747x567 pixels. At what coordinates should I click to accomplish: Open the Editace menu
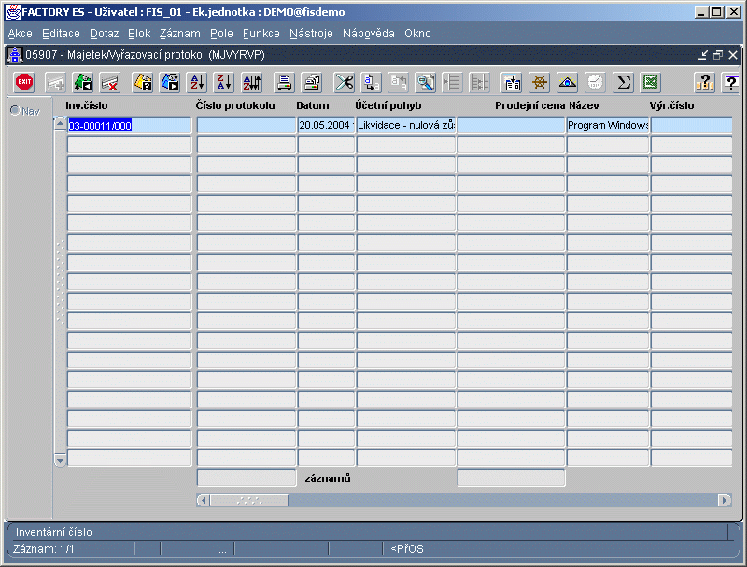(x=61, y=34)
